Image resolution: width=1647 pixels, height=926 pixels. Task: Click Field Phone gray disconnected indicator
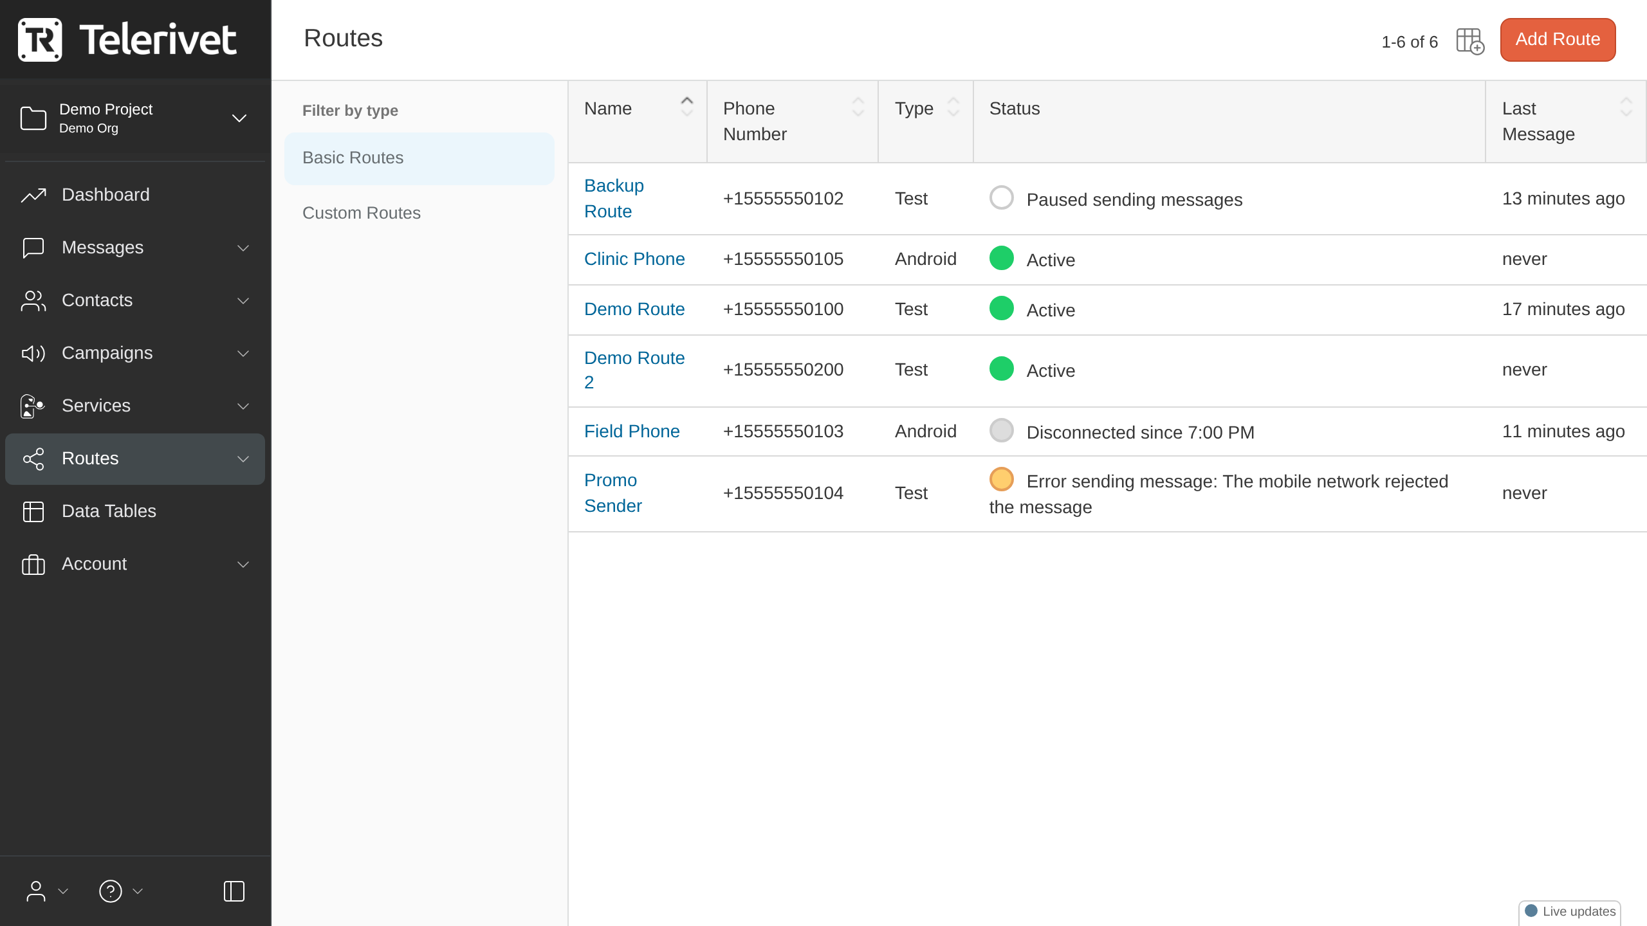tap(1002, 430)
